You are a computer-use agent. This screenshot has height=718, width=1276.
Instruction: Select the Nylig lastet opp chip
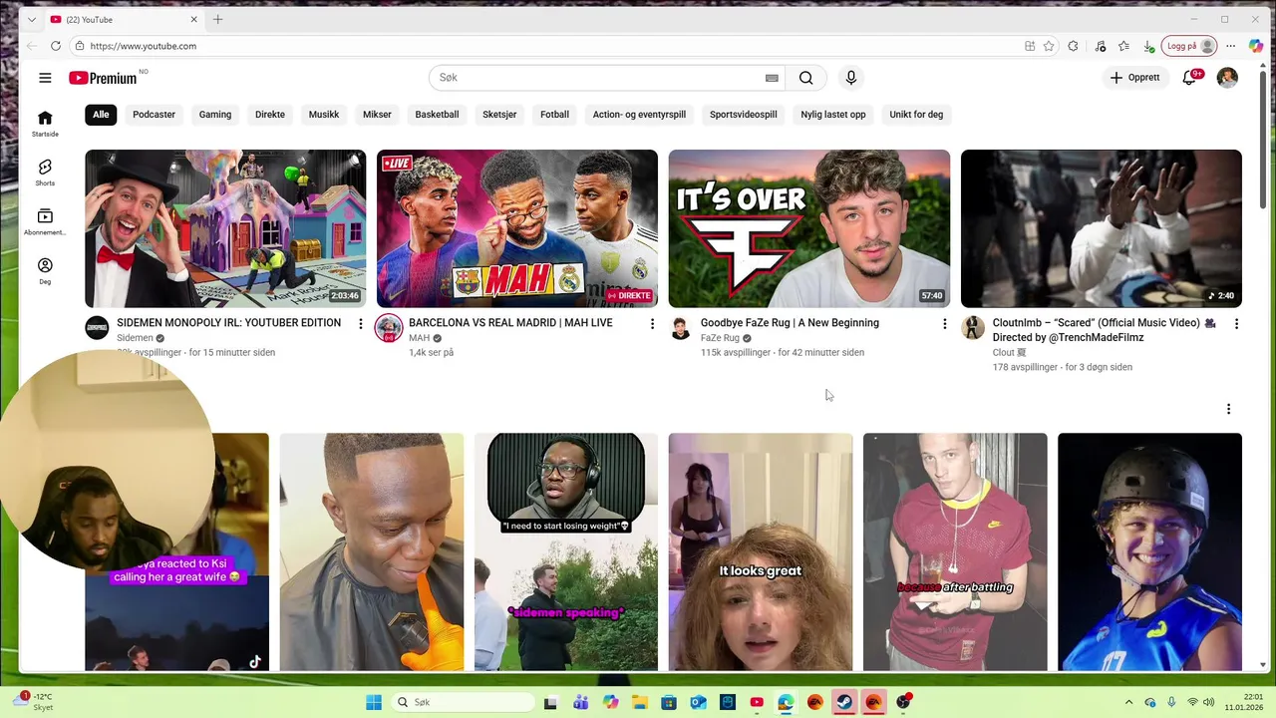pos(833,115)
